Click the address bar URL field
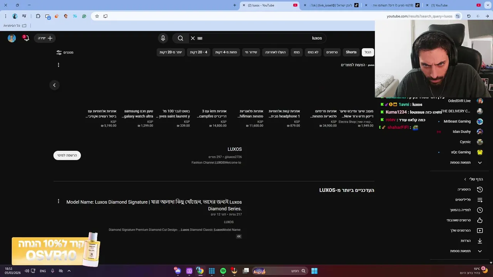 pyautogui.click(x=277, y=16)
